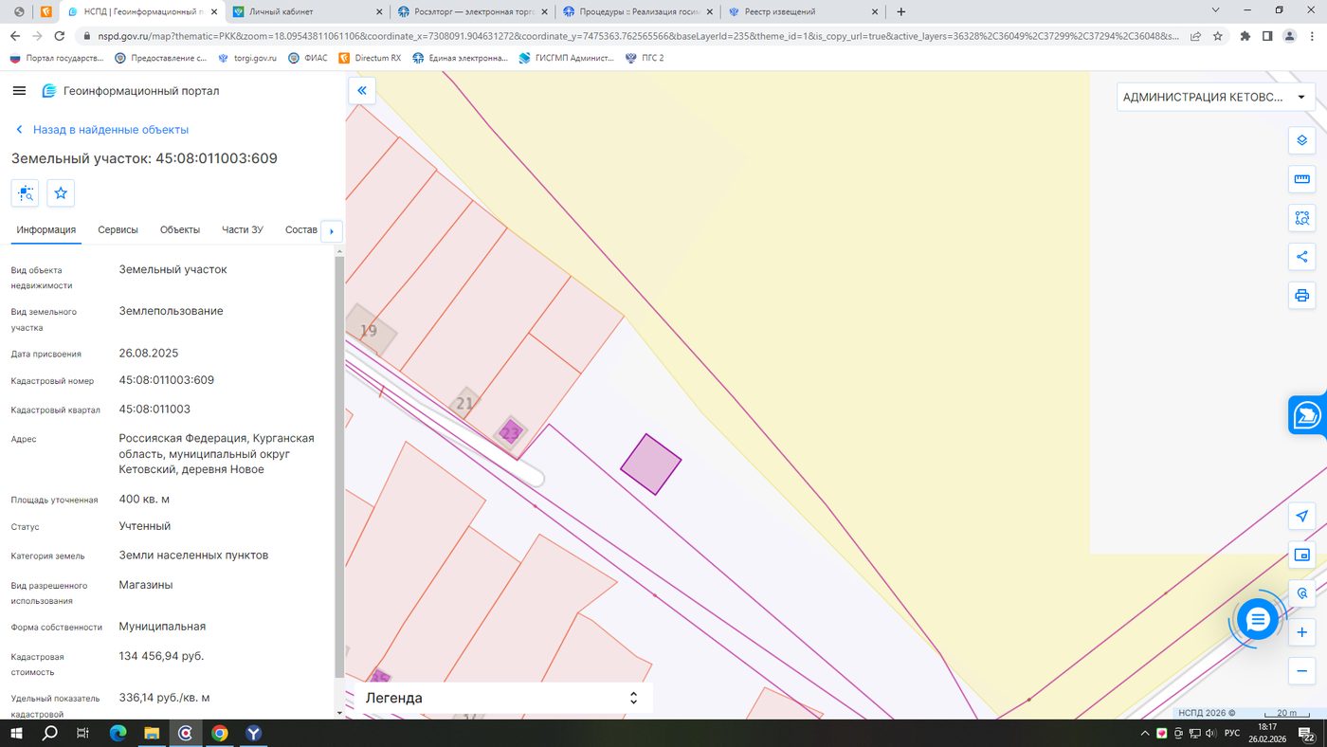Screen dimensions: 1327x747
Task: Click the highlighted purple parcel on map
Action: (651, 465)
